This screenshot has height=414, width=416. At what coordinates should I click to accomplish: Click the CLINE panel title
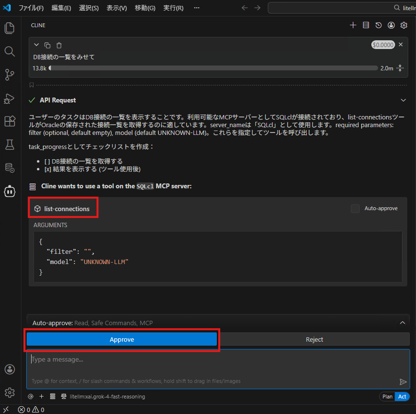(38, 25)
